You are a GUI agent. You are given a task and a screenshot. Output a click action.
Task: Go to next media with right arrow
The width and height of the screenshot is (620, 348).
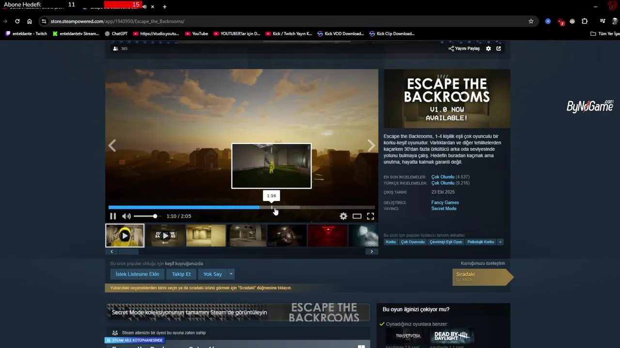pyautogui.click(x=371, y=145)
